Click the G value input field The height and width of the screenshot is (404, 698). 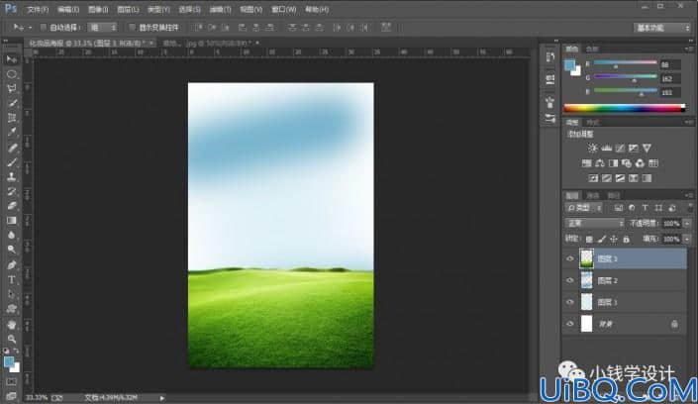670,78
